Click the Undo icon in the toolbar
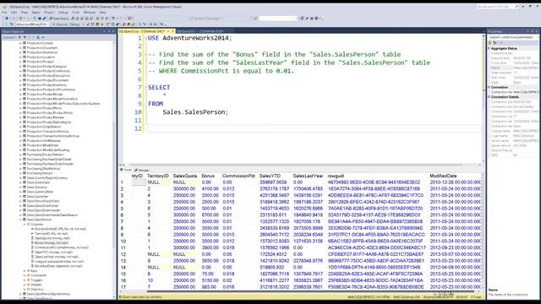The width and height of the screenshot is (541, 304). pyautogui.click(x=113, y=19)
